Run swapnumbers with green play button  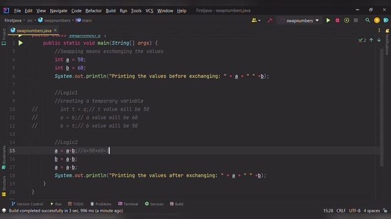(328, 20)
